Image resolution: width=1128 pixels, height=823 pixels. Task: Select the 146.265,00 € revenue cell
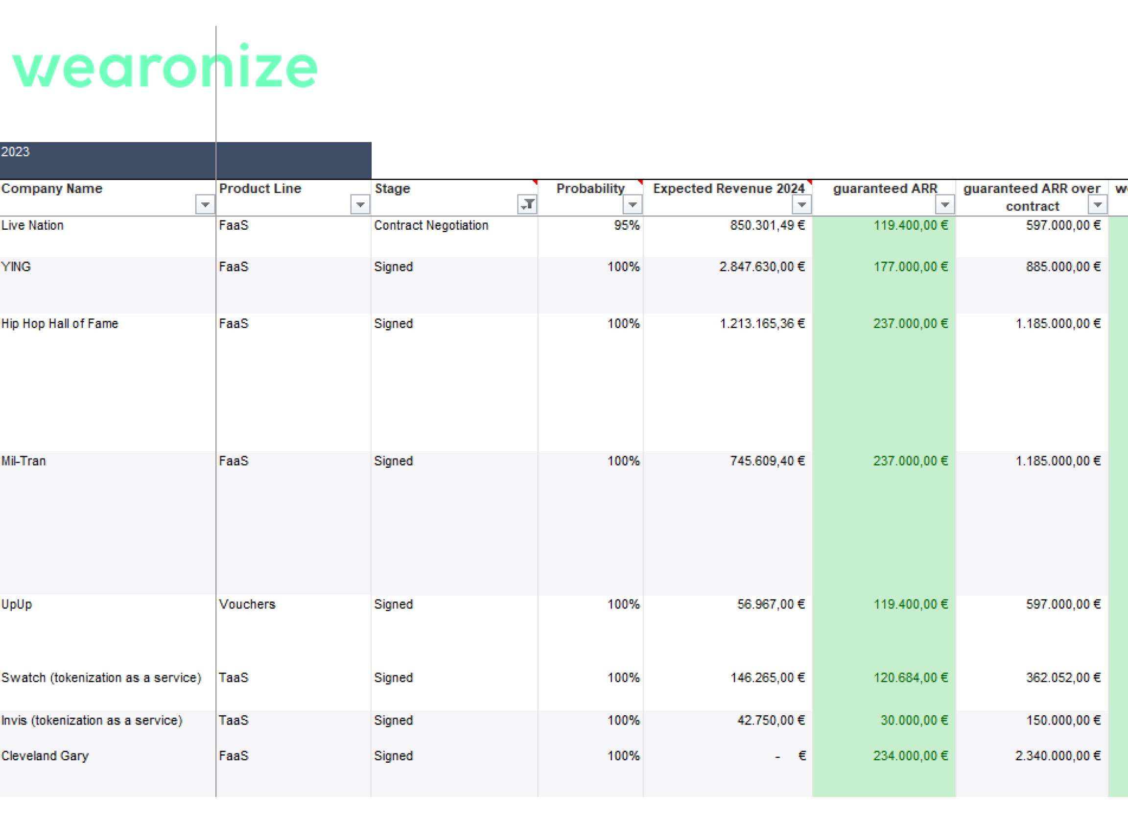tap(728, 689)
